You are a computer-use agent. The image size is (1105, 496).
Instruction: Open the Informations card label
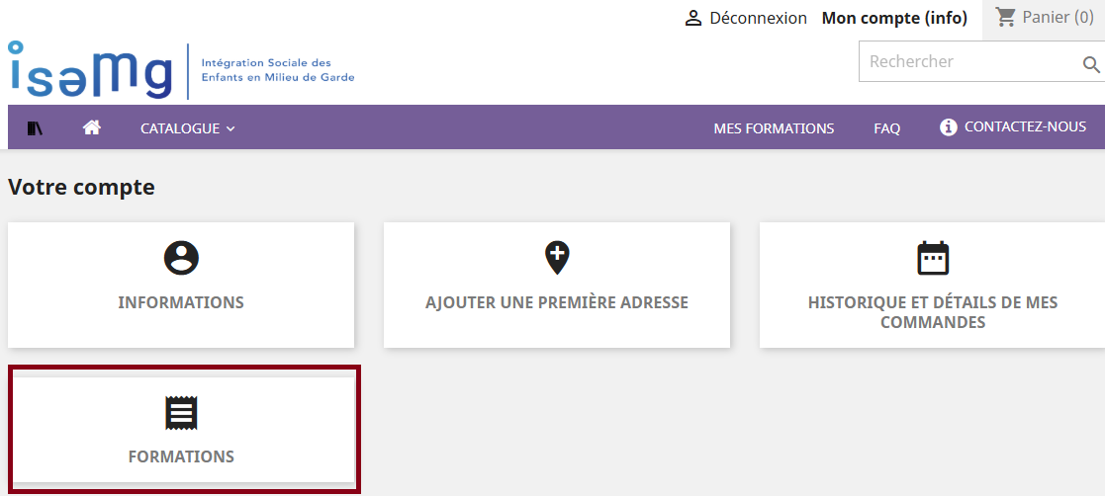181,302
